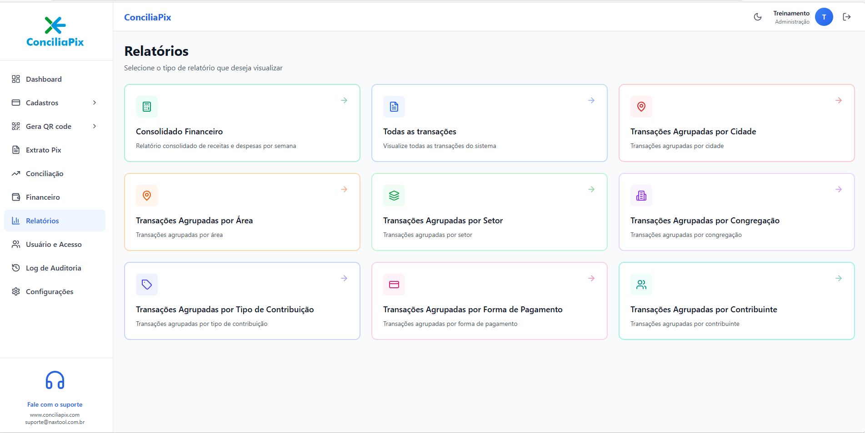Click the building icon for Congregação report
The height and width of the screenshot is (433, 865).
tap(641, 196)
